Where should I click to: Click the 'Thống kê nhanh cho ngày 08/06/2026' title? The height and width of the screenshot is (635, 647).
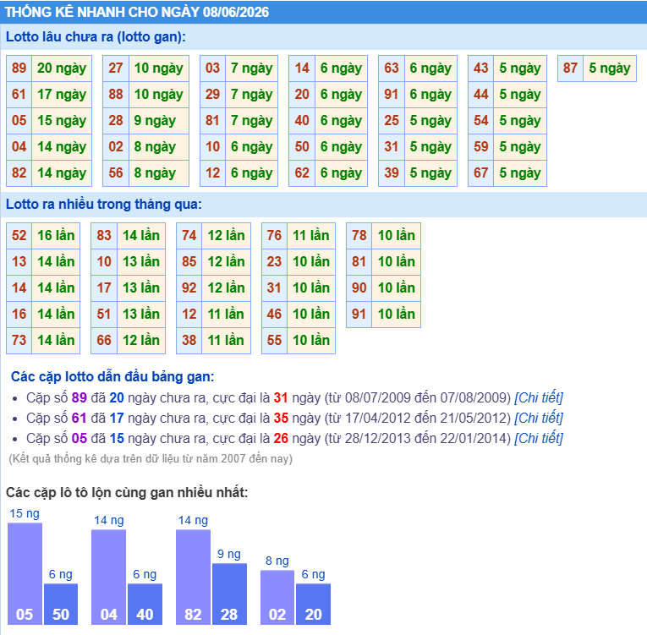[137, 12]
